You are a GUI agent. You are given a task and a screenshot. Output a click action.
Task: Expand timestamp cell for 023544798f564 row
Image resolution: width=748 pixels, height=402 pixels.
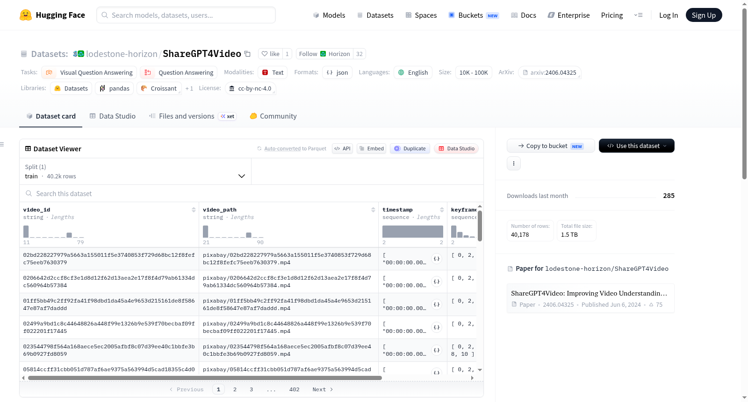pos(437,350)
